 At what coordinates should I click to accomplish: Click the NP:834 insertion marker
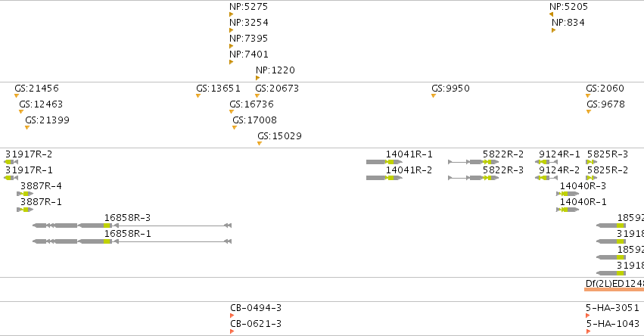(x=554, y=30)
